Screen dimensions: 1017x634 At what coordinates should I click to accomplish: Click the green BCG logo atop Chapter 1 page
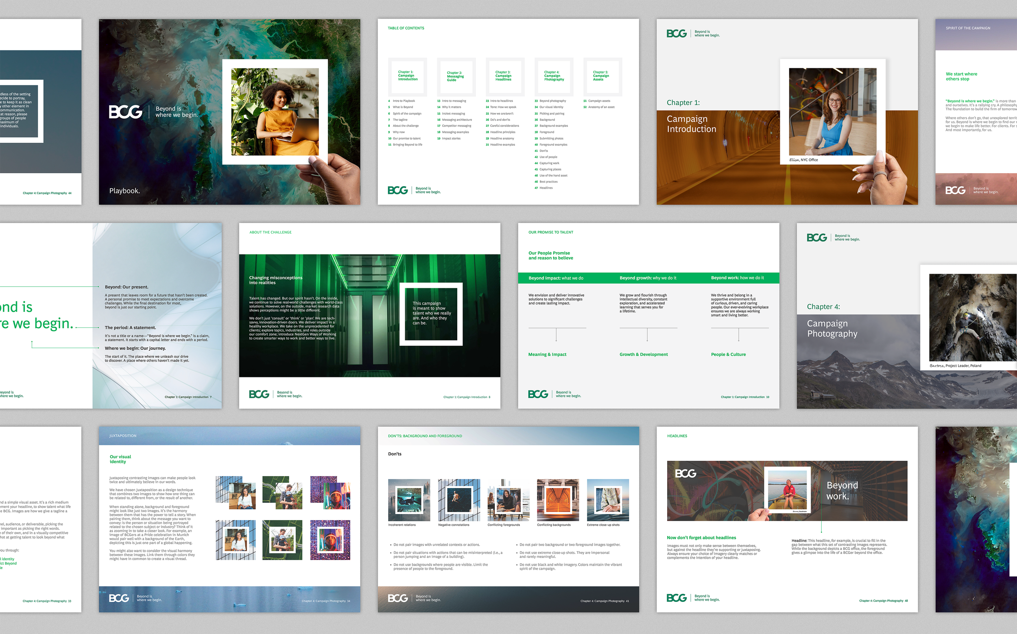click(x=677, y=33)
